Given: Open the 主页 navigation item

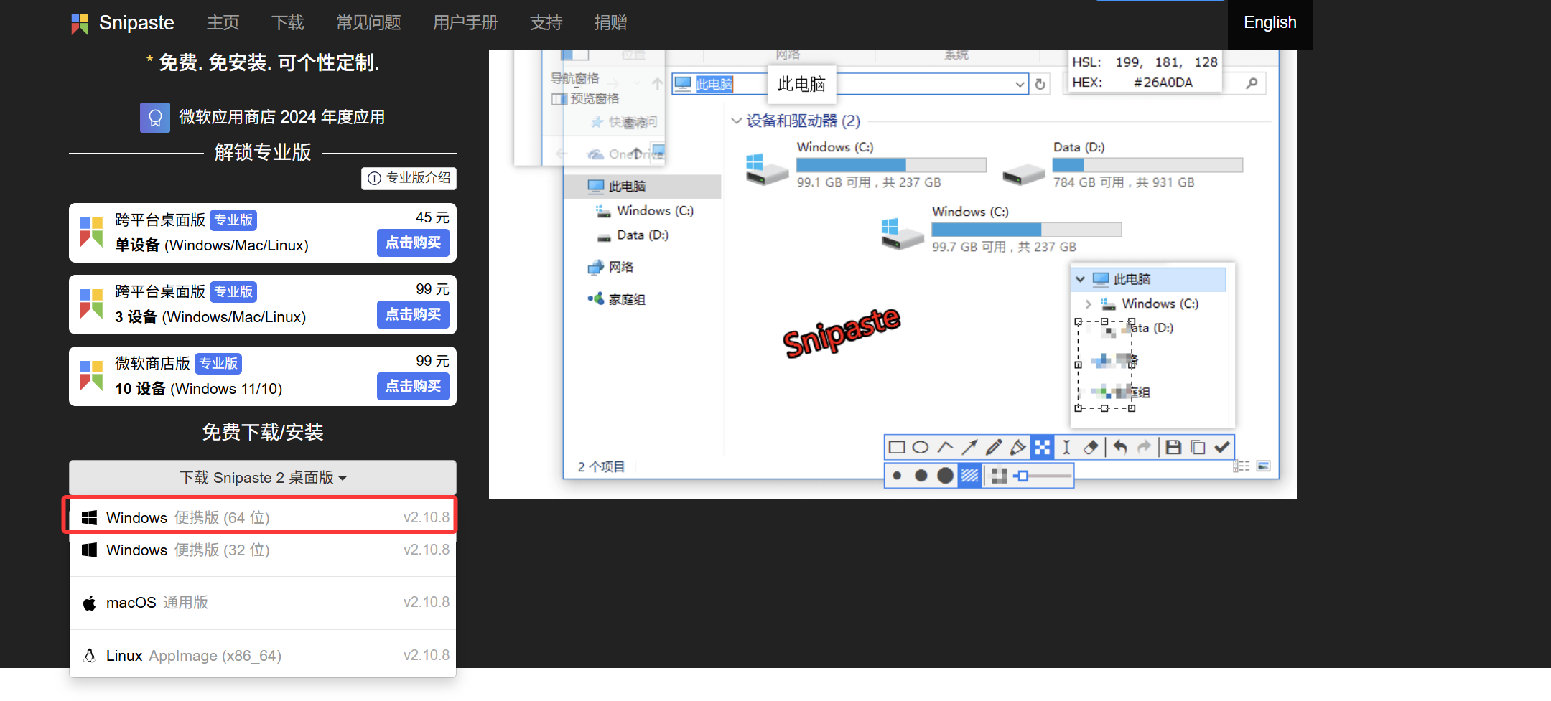Looking at the screenshot, I should coord(223,23).
